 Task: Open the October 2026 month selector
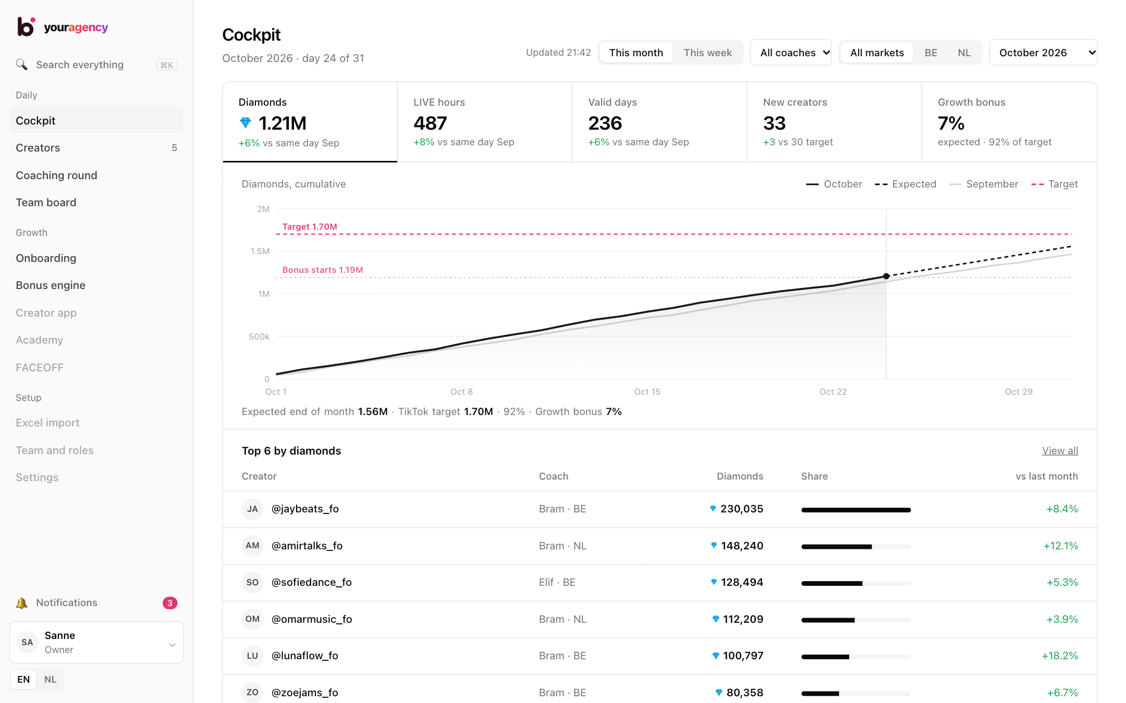tap(1043, 53)
